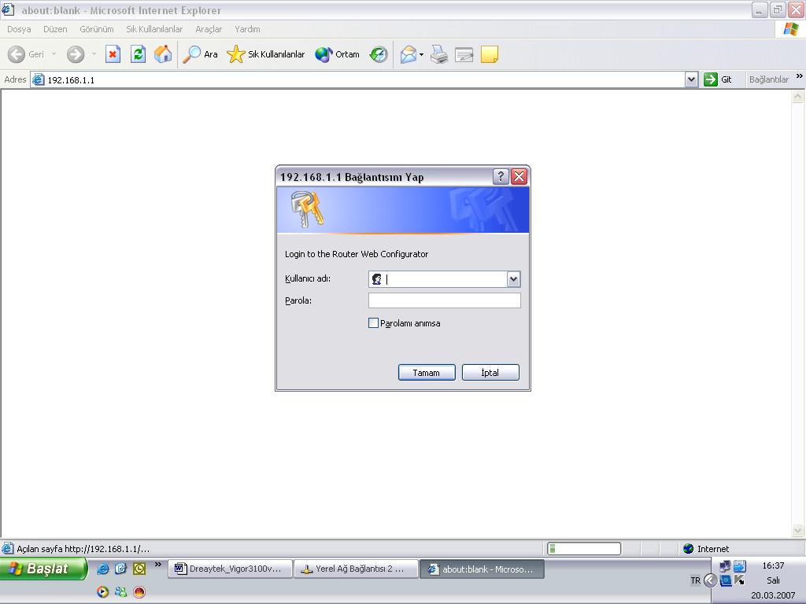Go to the Home page icon
This screenshot has width=806, height=604.
point(163,54)
